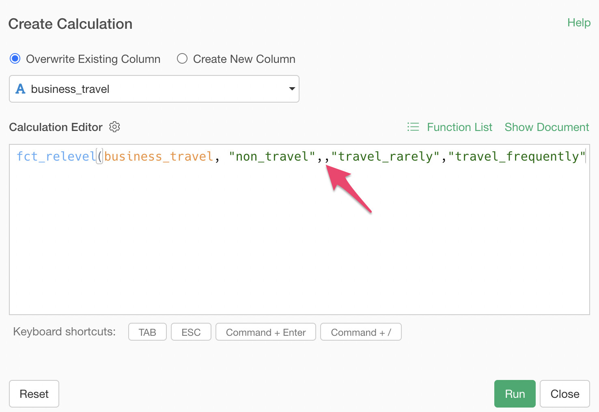599x412 pixels.
Task: Open the business_travel column selector
Action: point(154,89)
